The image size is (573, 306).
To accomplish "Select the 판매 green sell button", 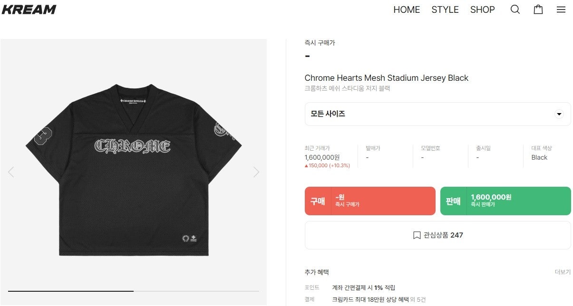I will point(505,201).
